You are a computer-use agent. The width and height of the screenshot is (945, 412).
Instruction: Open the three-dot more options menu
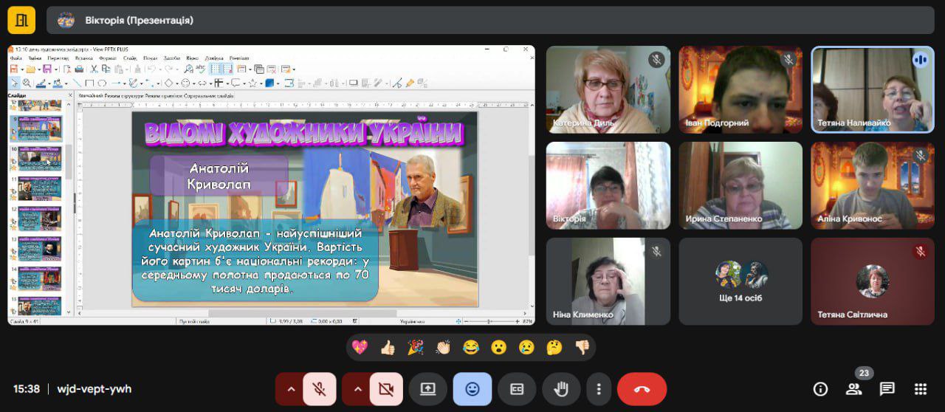[599, 389]
